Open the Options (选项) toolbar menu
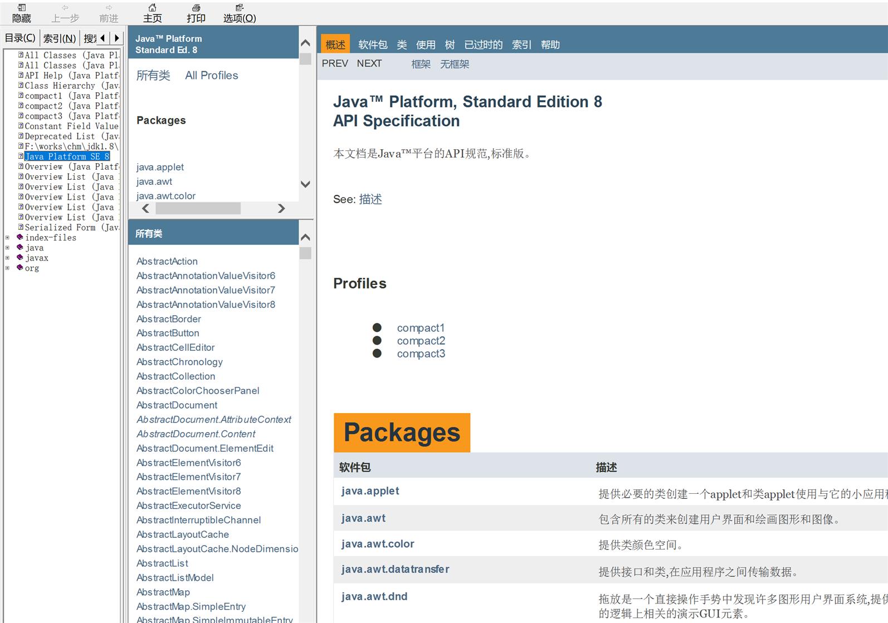The width and height of the screenshot is (888, 623). 240,13
